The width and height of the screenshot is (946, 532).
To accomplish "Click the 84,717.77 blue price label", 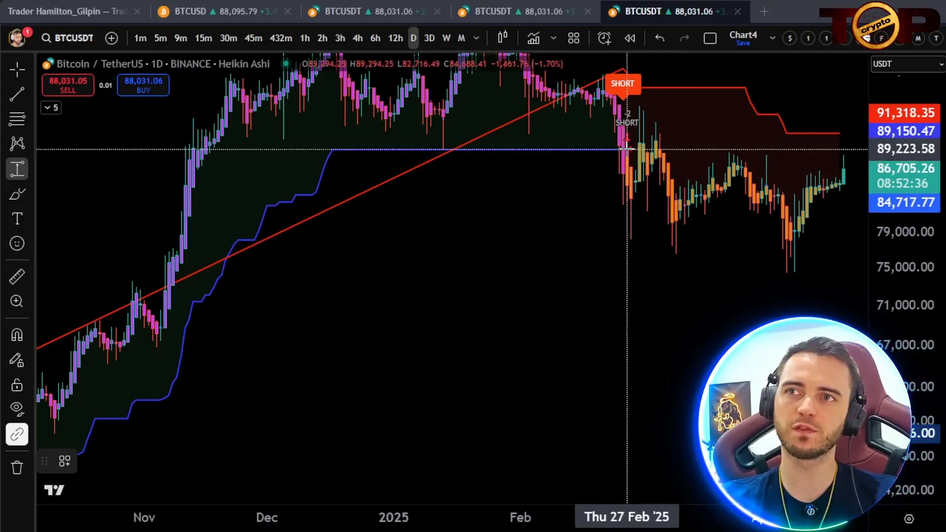I will click(x=905, y=202).
